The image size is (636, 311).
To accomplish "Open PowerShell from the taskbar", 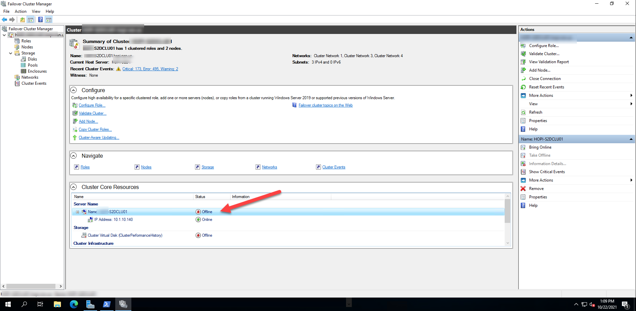I will point(107,304).
